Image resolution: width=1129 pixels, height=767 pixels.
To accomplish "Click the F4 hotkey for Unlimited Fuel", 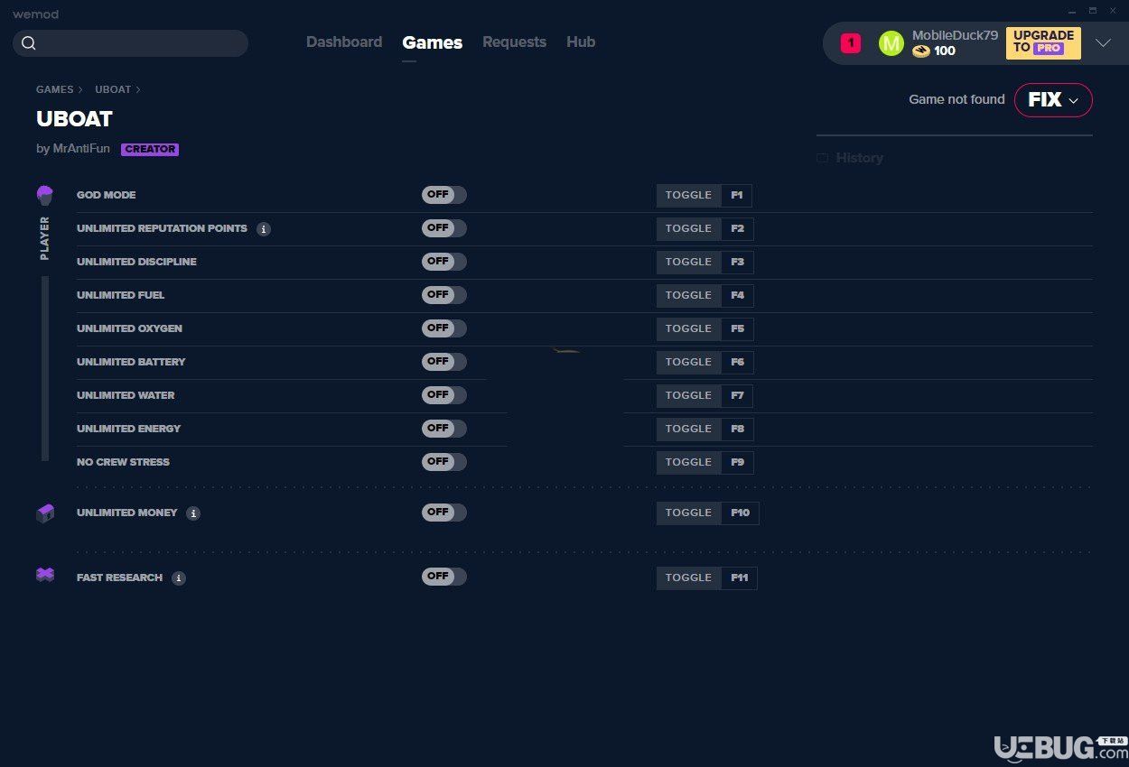I will point(738,296).
